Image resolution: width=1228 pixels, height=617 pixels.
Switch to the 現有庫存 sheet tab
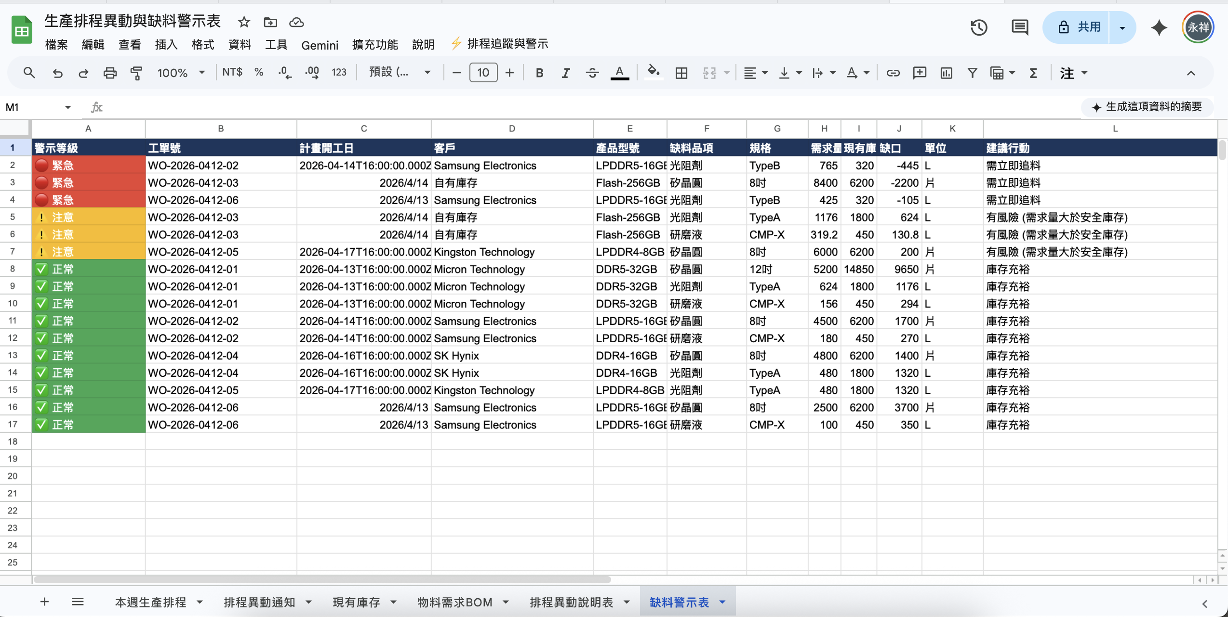[x=356, y=602]
